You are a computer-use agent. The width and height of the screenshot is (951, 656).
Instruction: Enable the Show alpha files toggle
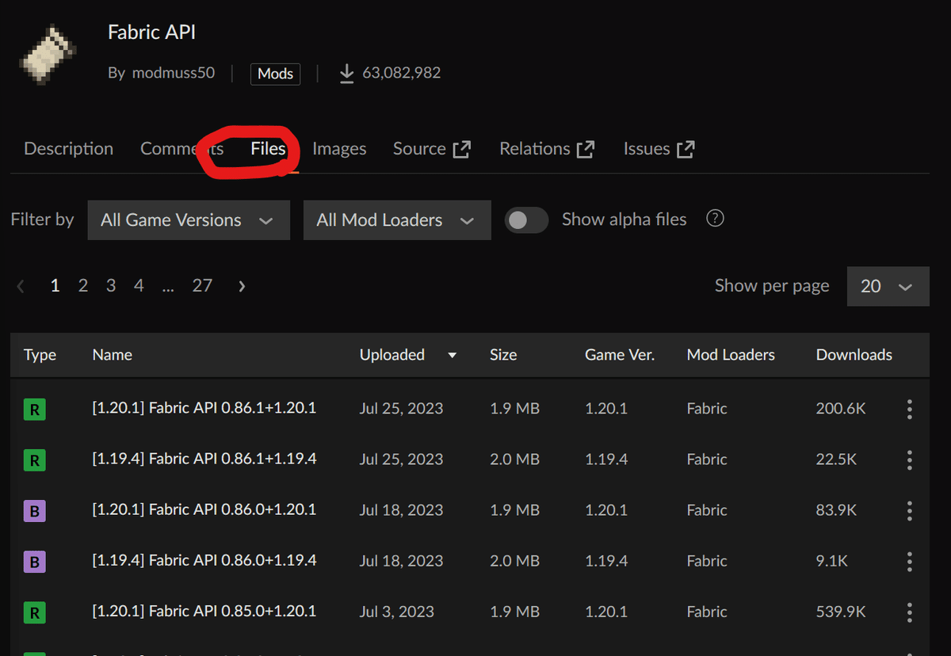(x=526, y=220)
